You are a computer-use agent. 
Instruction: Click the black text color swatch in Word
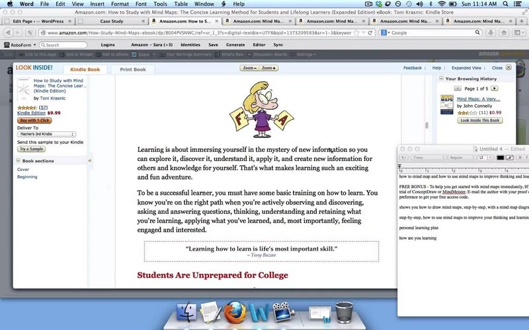pyautogui.click(x=501, y=158)
